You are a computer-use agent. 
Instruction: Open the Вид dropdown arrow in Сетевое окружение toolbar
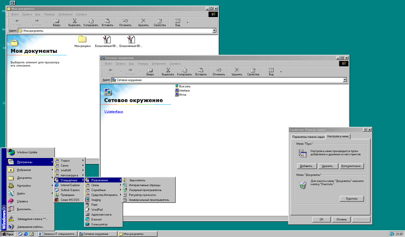tap(281, 72)
